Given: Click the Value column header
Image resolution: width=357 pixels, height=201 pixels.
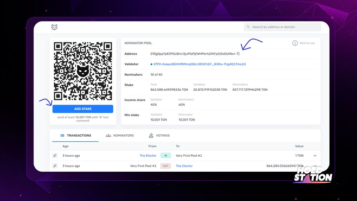Looking at the screenshot, I should tap(299, 146).
